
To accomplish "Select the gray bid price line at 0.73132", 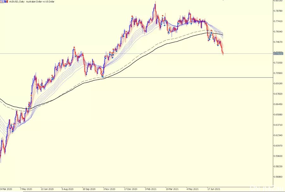I will [136, 54].
